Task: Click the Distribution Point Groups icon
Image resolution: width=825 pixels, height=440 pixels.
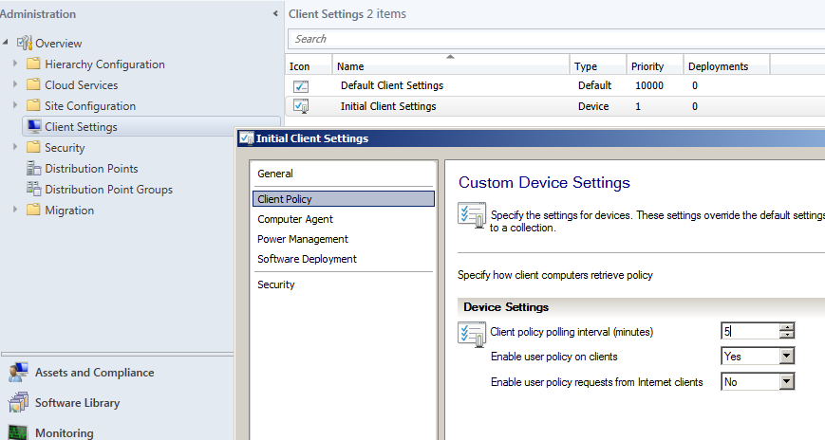Action: (33, 189)
